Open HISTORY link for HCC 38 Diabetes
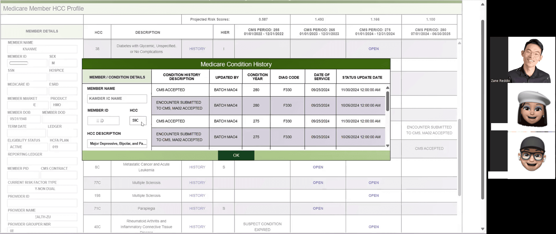Image resolution: width=556 pixels, height=234 pixels. (x=197, y=49)
